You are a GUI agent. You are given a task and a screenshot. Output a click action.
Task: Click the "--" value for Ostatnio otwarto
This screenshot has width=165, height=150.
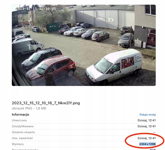tap(154, 132)
